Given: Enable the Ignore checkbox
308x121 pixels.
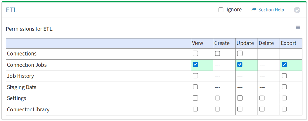Looking at the screenshot, I should 221,10.
